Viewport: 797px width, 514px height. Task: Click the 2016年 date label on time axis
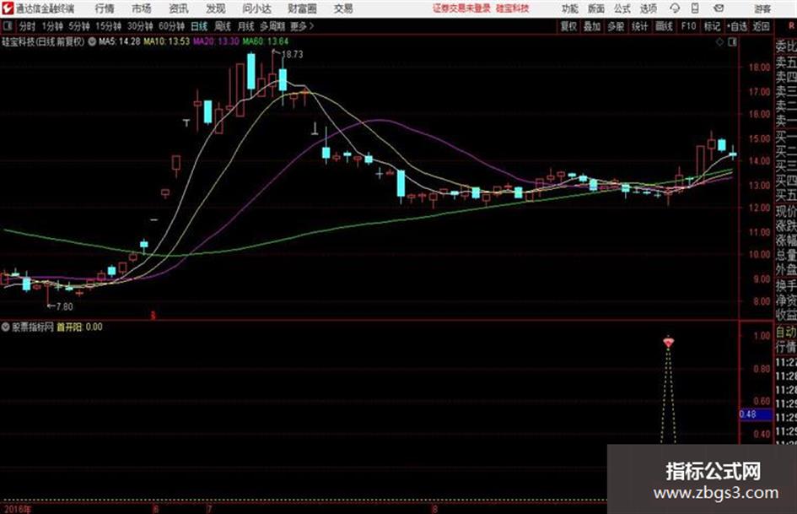pyautogui.click(x=16, y=509)
